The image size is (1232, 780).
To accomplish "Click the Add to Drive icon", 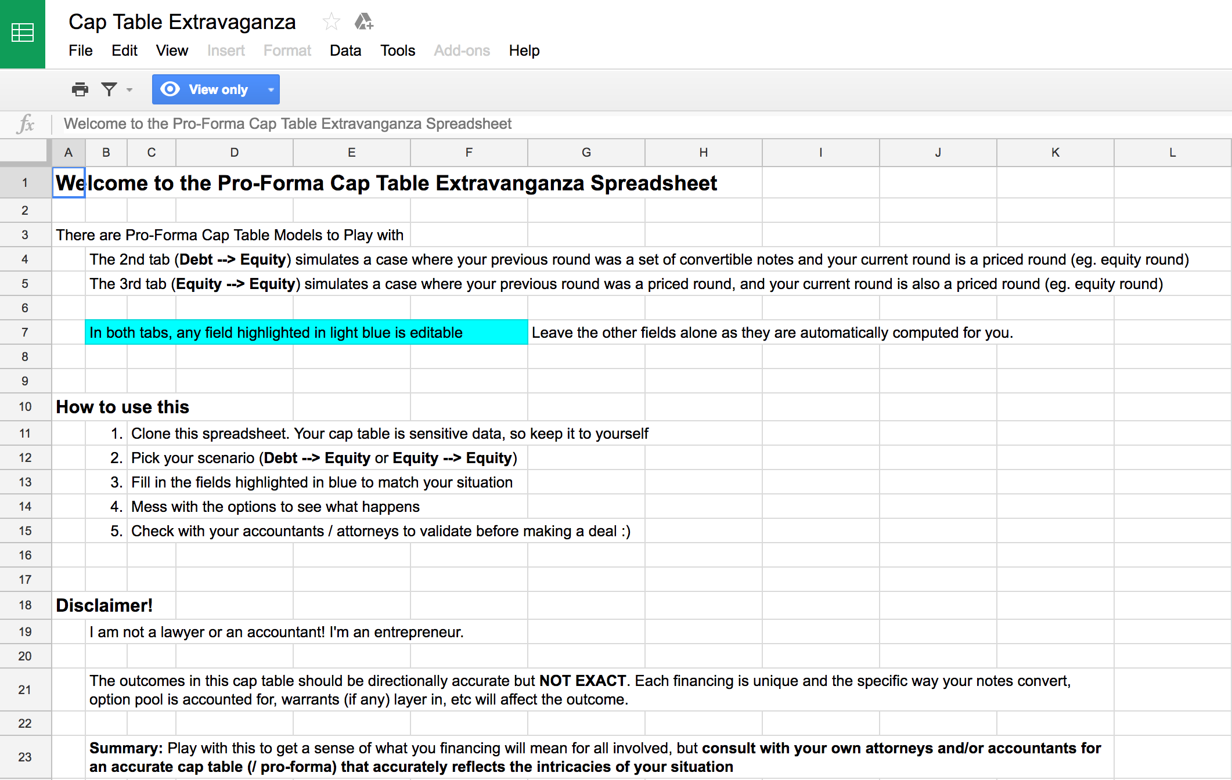I will click(363, 22).
